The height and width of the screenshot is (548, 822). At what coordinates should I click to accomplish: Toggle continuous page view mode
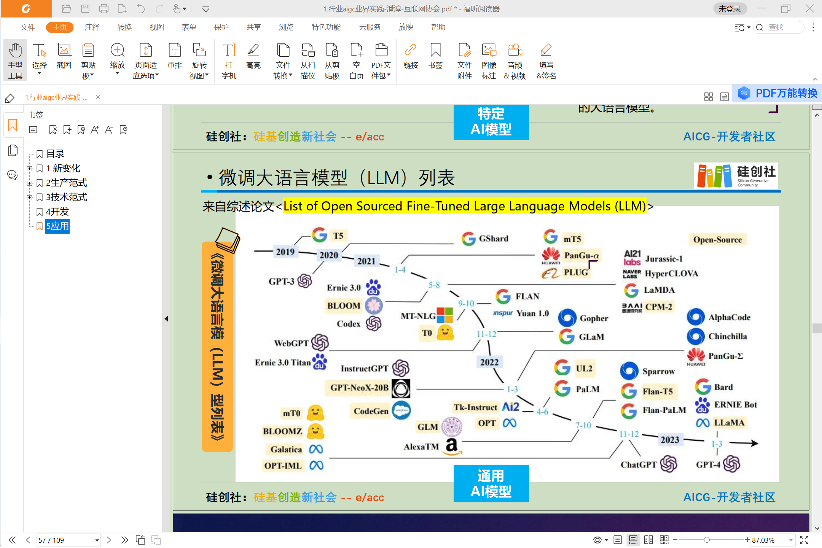coord(633,540)
